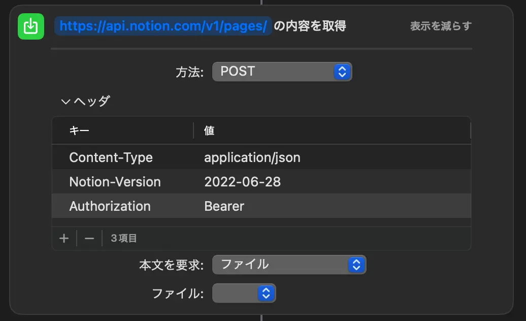This screenshot has height=321, width=526.
Task: Click the Bearer value cell
Action: pos(224,206)
